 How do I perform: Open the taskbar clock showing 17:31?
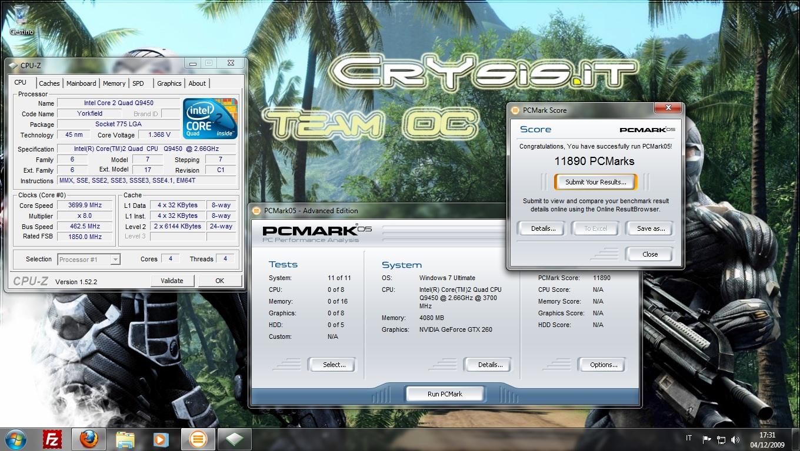(x=768, y=439)
